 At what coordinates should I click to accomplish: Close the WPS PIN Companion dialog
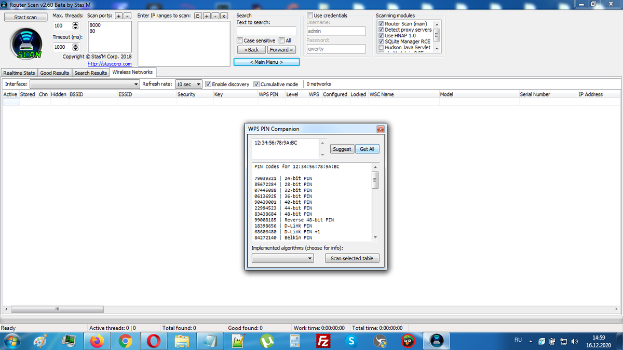point(380,129)
